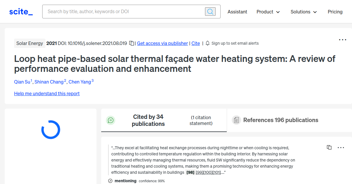This screenshot has height=184, width=352.
Task: Copy the citation snippet via its copy icon
Action: pos(329,147)
